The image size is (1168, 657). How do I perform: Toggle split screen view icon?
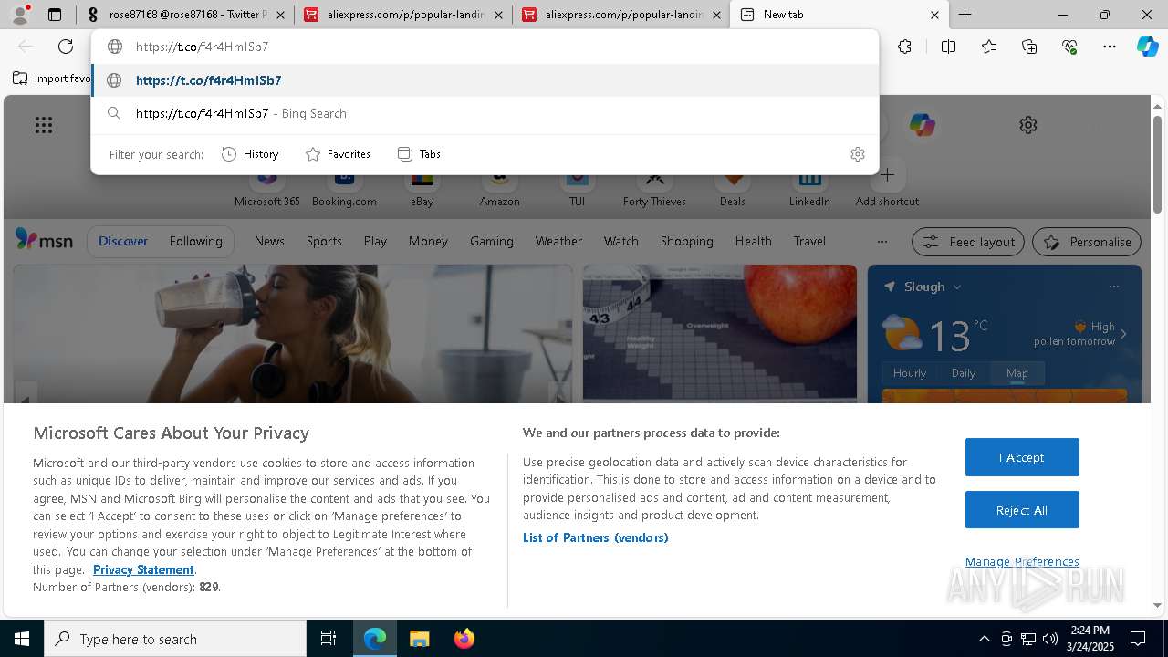(x=948, y=47)
